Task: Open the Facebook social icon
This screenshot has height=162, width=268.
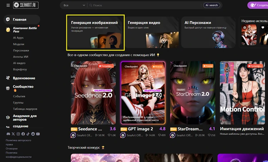Action: coord(23,134)
